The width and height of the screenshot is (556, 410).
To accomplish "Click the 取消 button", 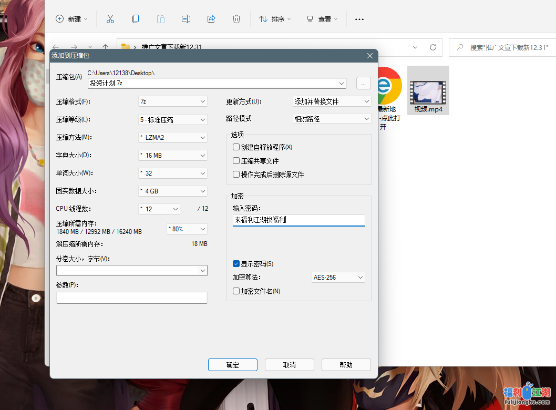I will (x=289, y=365).
